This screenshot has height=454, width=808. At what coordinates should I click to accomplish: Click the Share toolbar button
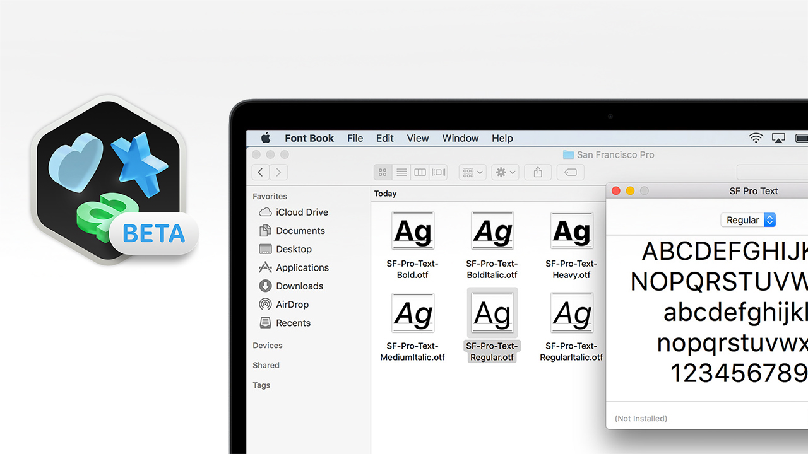tap(538, 172)
